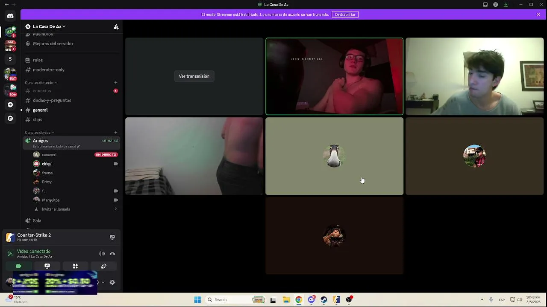
Task: Dismiss the Streamer mode banner
Action: (x=538, y=14)
